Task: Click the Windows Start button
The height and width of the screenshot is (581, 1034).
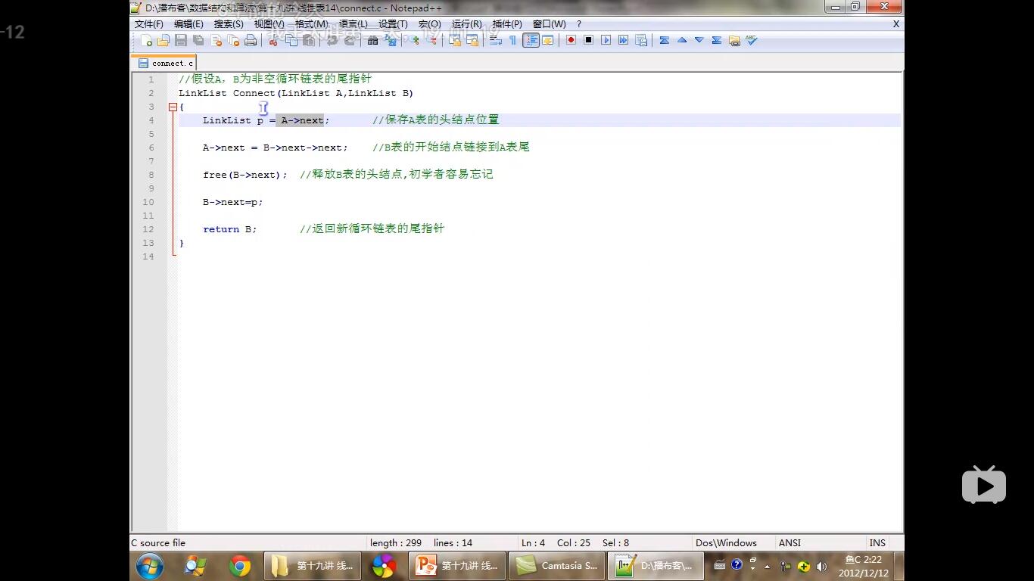Action: [x=150, y=566]
